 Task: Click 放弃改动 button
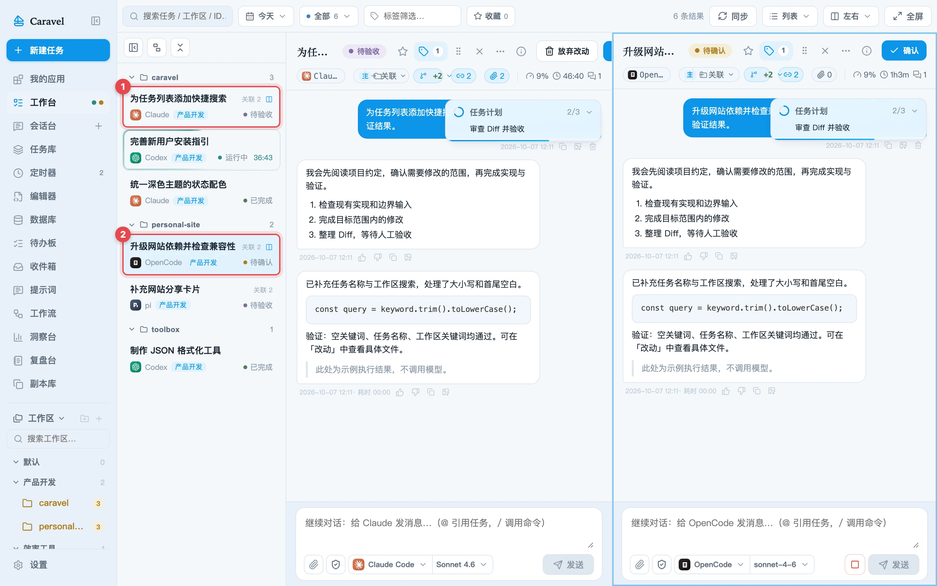tap(567, 51)
